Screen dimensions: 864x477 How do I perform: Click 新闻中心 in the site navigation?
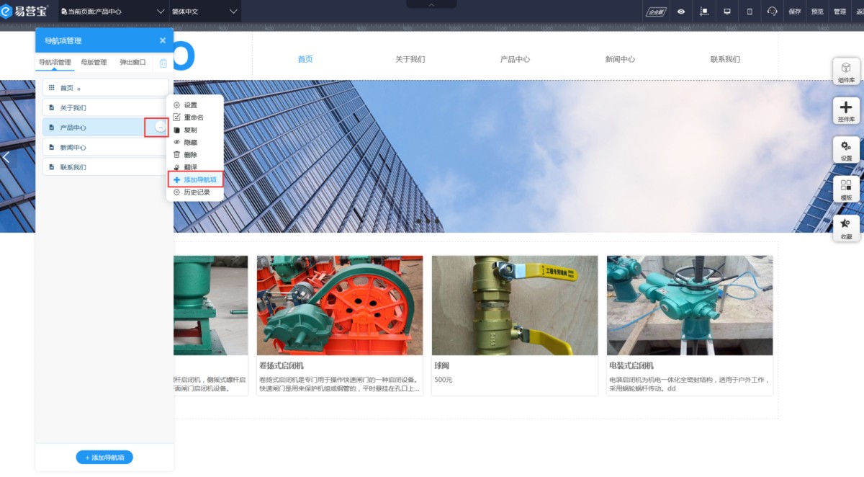(620, 59)
